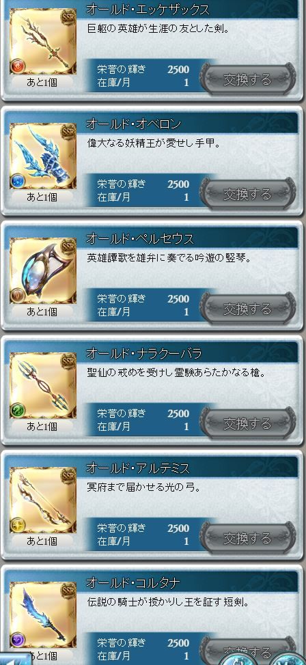Viewport: 306px width, 665px height.
Task: Click the wind element icon on オールド・ナラクーバラ
Action: click(x=18, y=410)
